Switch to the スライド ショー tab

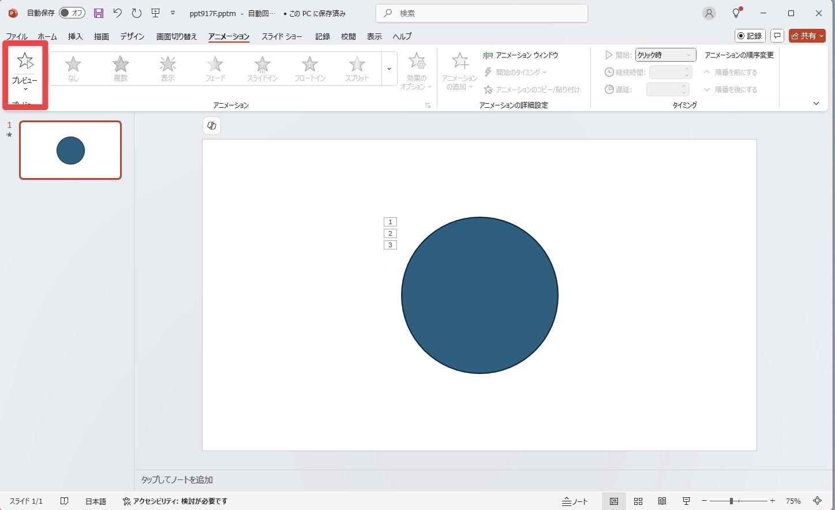282,36
